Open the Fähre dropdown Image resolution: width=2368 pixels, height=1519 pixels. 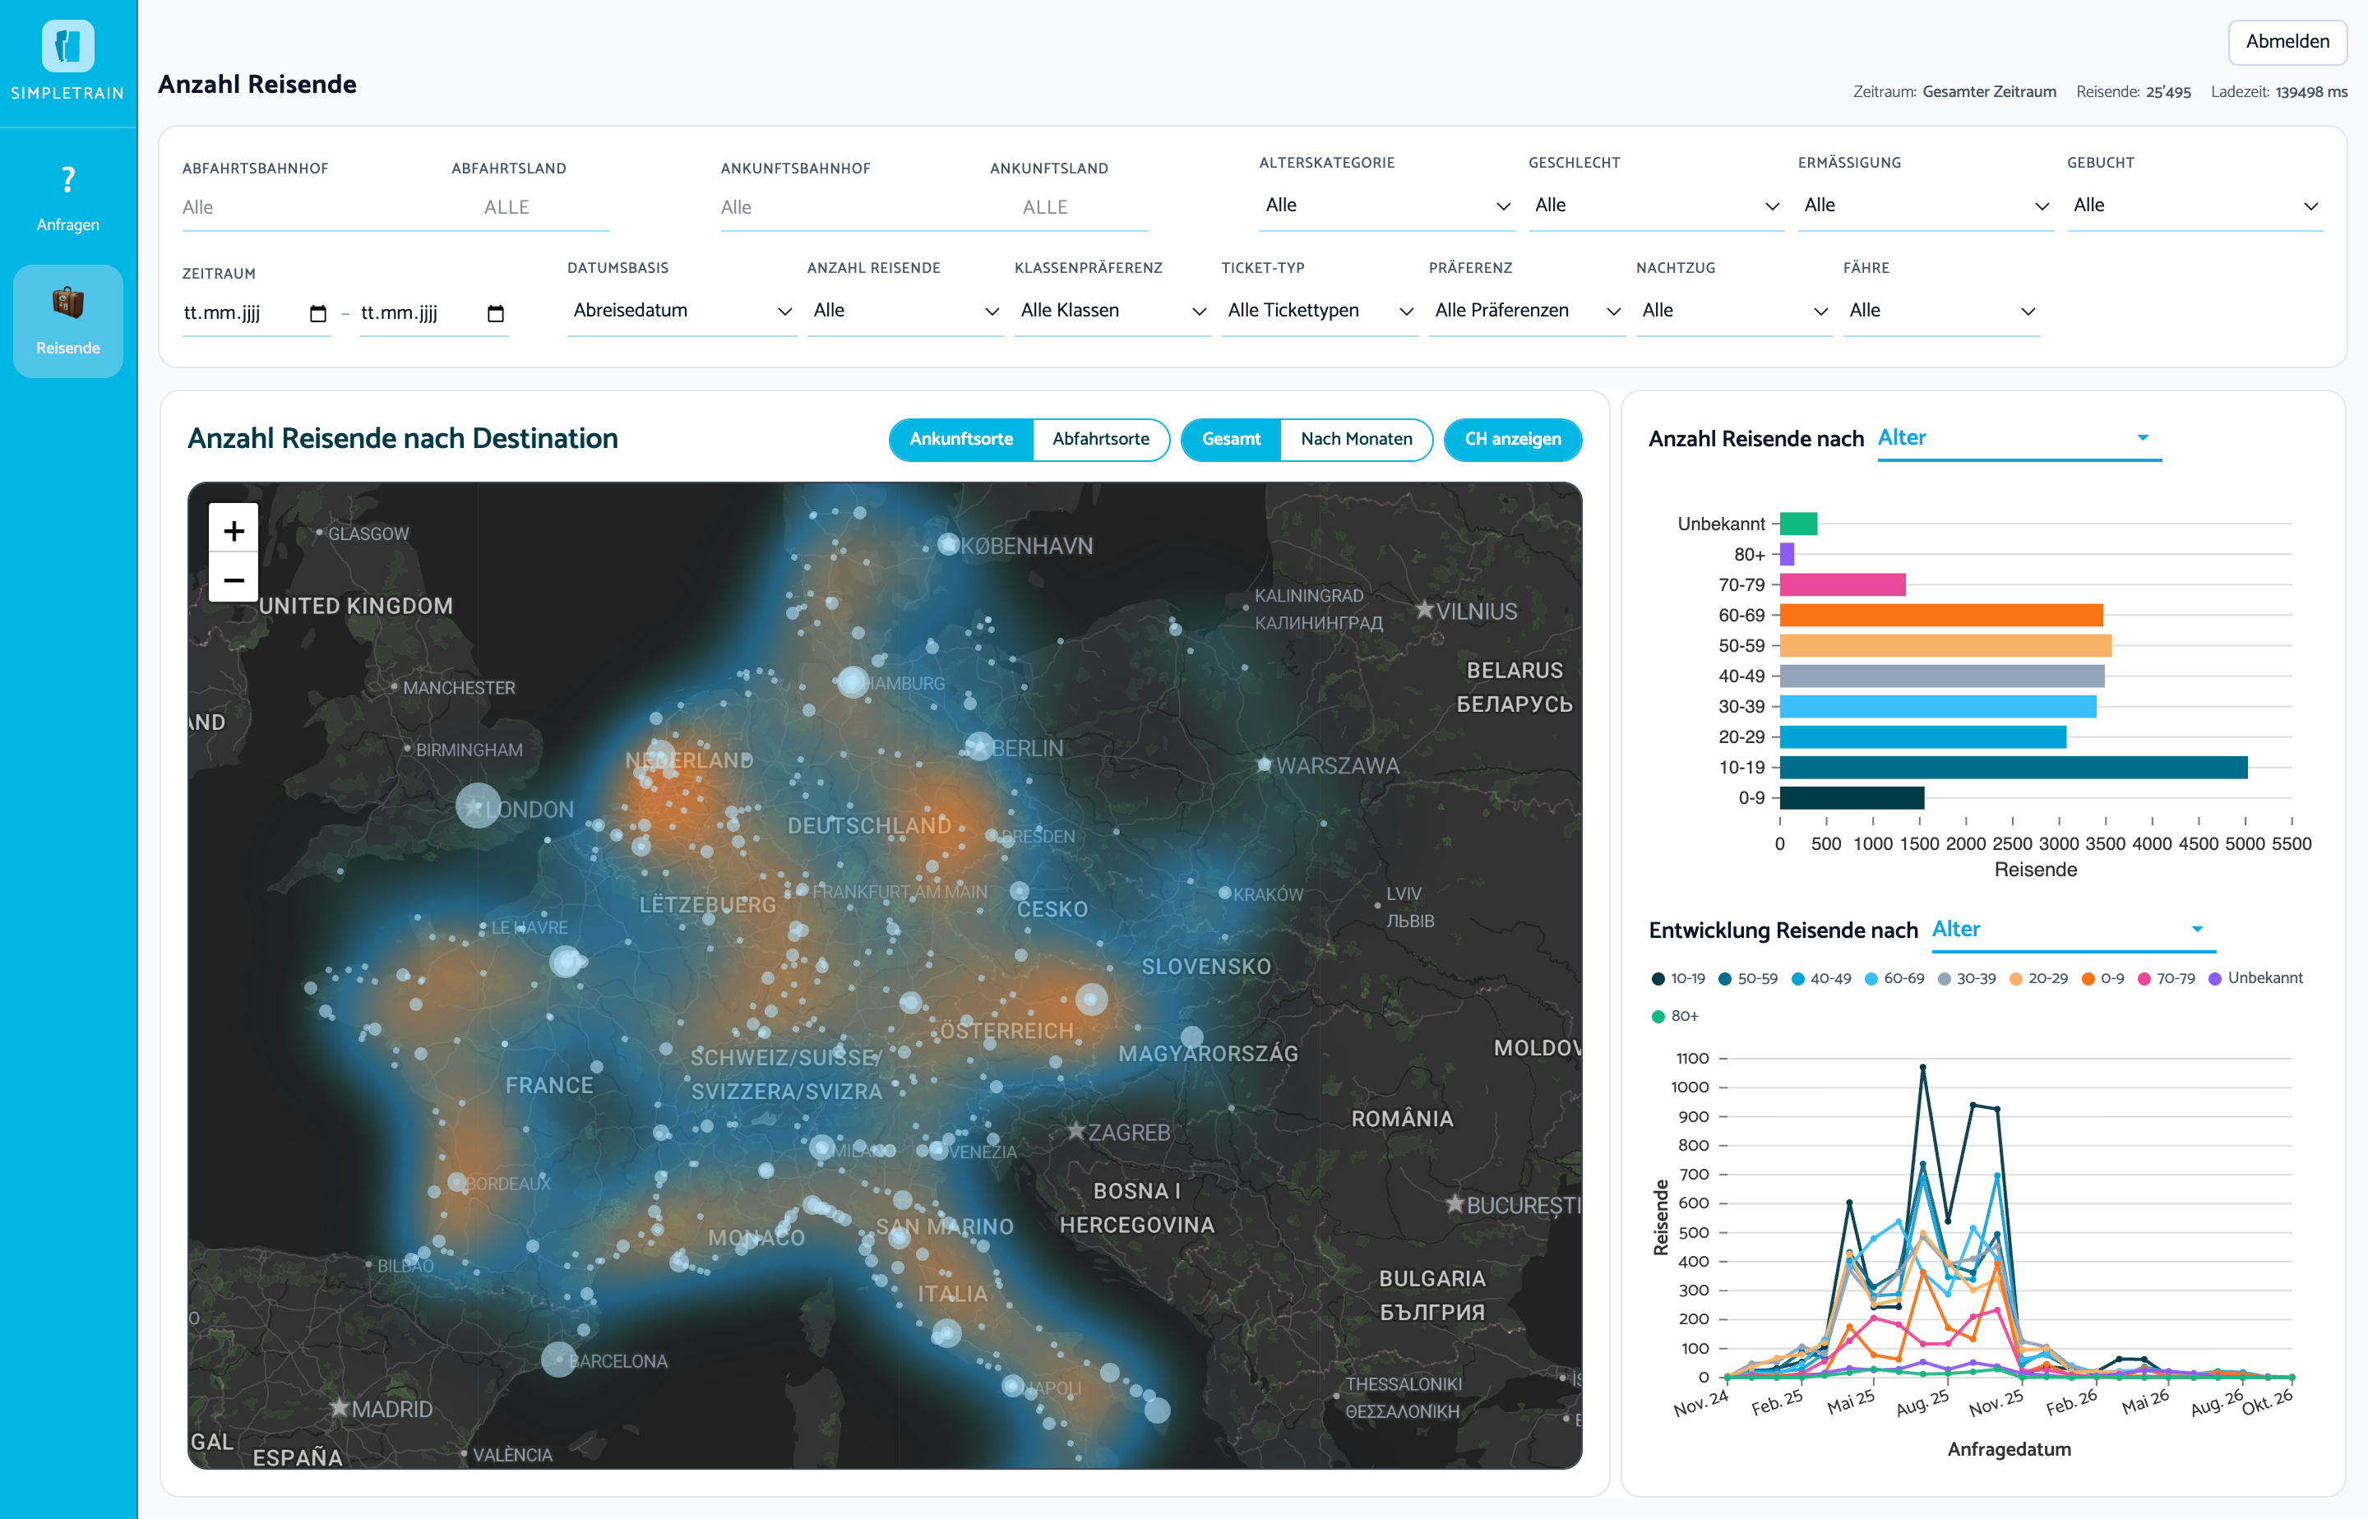(1940, 311)
